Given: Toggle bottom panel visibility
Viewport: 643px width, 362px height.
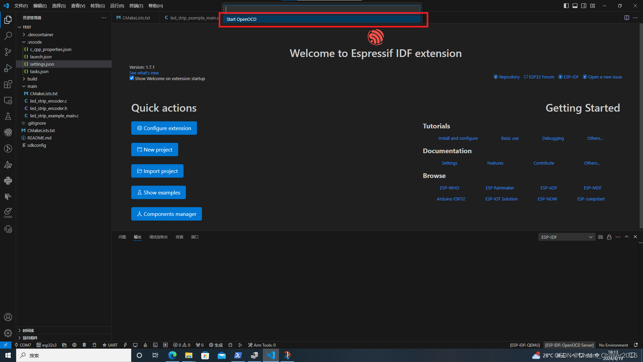Looking at the screenshot, I should pyautogui.click(x=575, y=6).
